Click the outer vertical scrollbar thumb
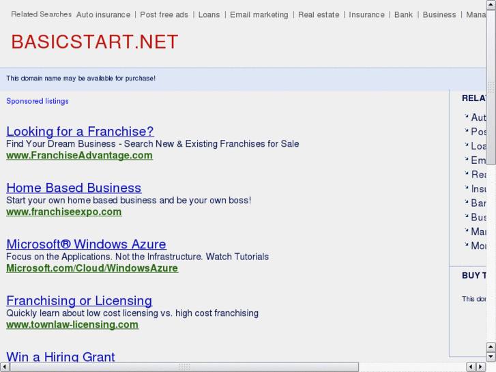The image size is (496, 372). pos(491,87)
